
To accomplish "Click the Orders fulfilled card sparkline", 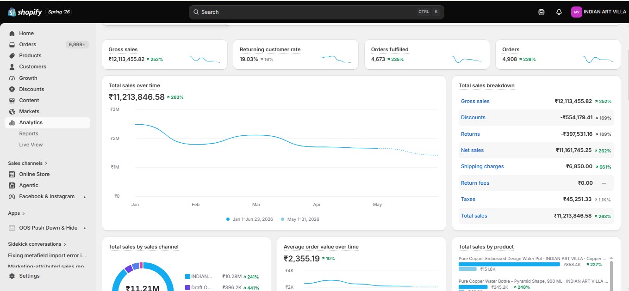I will (x=467, y=59).
